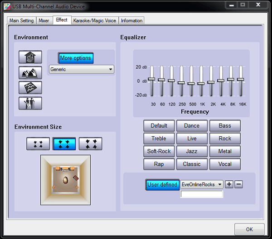Minimize the audio device window
This screenshot has width=272, height=239.
pos(231,5)
